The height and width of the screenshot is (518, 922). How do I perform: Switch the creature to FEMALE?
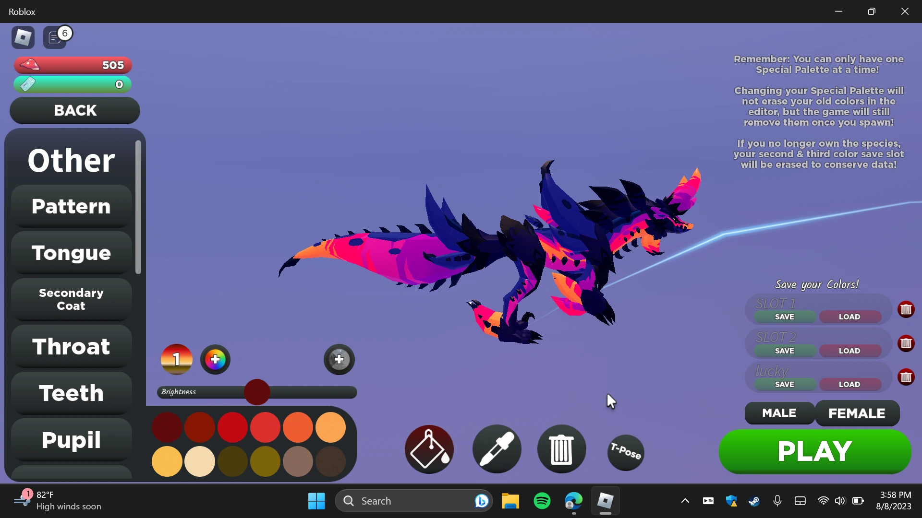(x=857, y=413)
